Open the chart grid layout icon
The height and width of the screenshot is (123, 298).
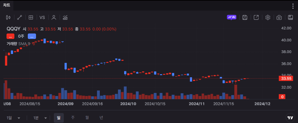tap(31, 18)
